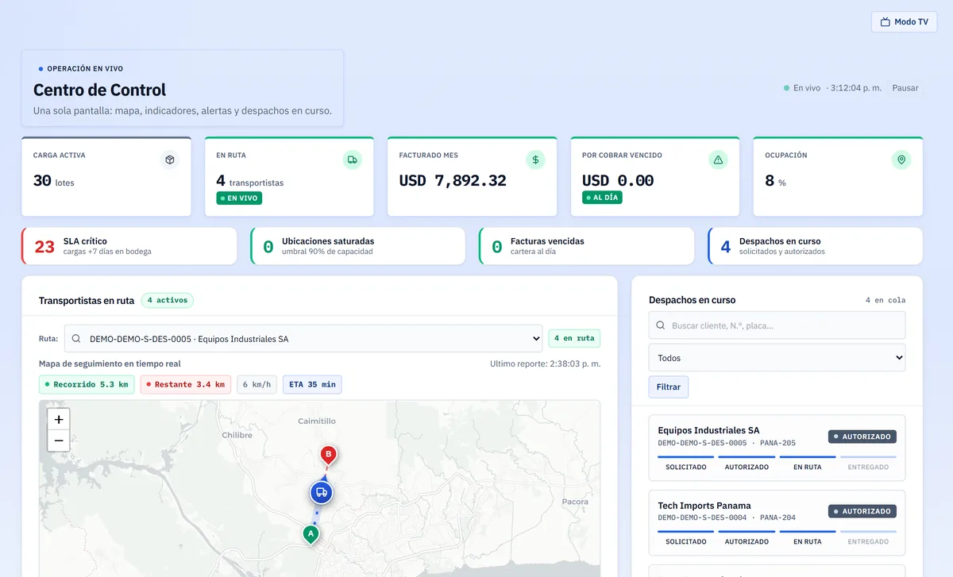Open the Ruta dropdown selector
The image size is (953, 577).
[x=303, y=339]
